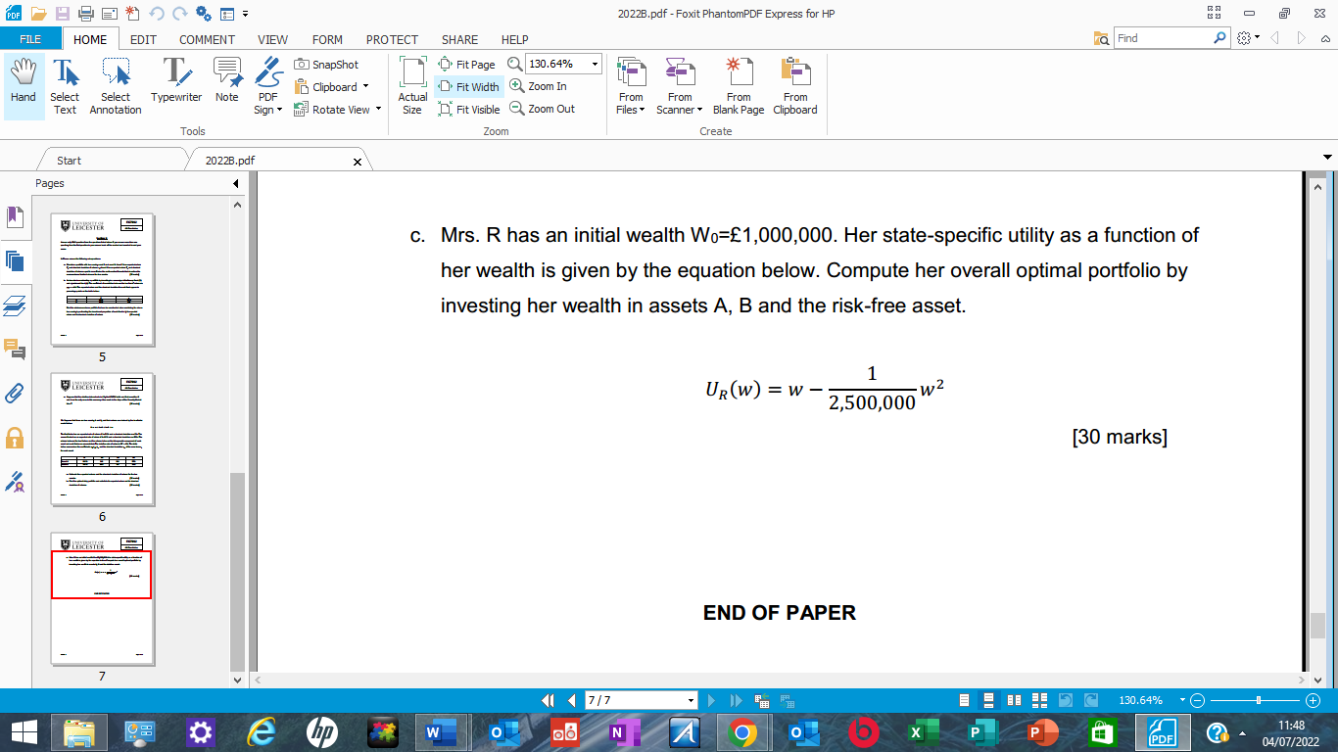Open the Layers panel in the sidebar
The width and height of the screenshot is (1338, 752).
15,305
